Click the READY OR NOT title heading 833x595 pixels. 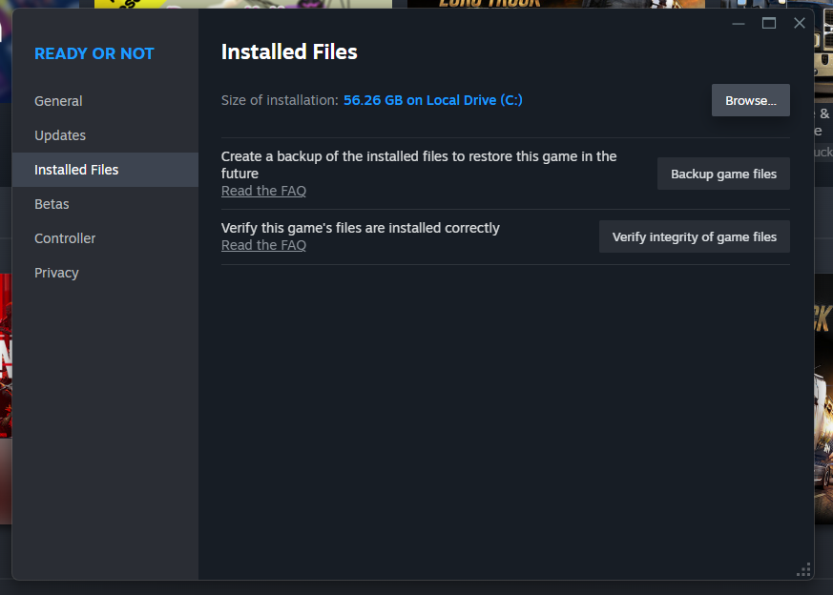(x=94, y=53)
